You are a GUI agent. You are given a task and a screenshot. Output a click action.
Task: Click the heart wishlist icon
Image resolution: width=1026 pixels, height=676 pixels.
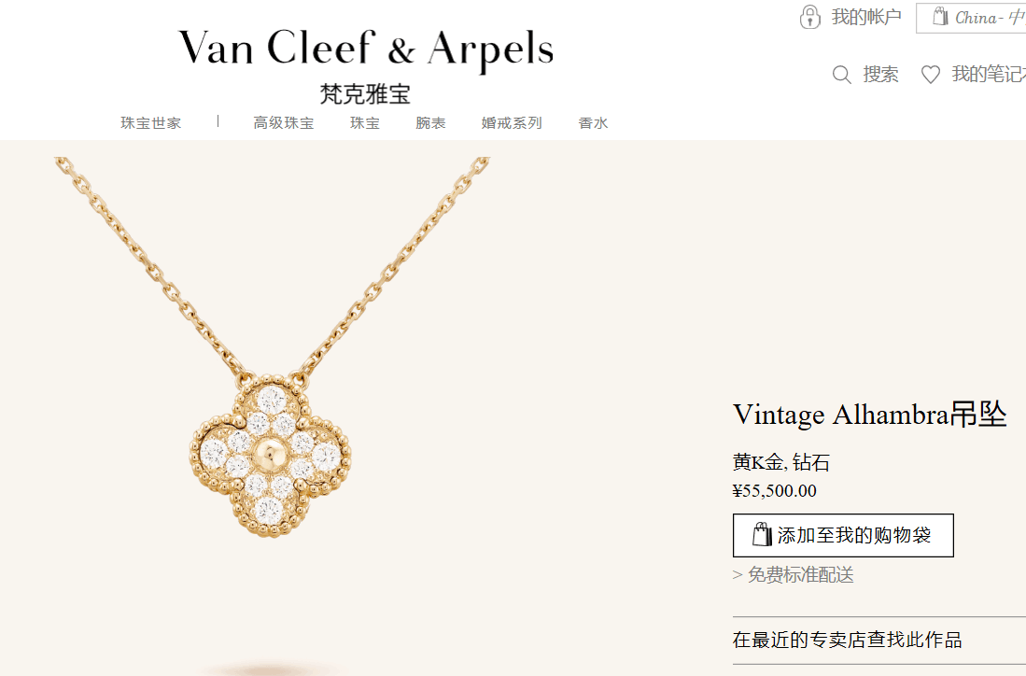click(931, 75)
